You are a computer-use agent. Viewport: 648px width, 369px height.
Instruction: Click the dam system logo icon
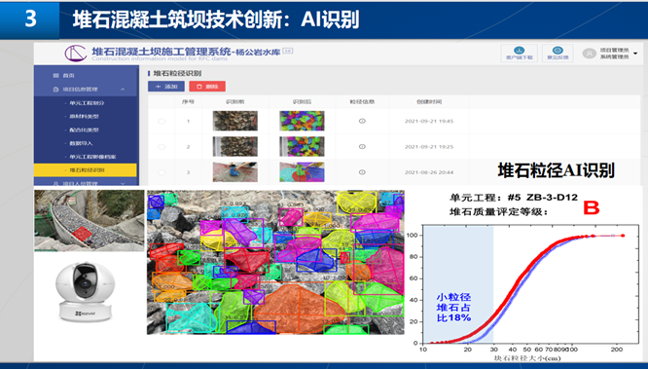pyautogui.click(x=76, y=53)
